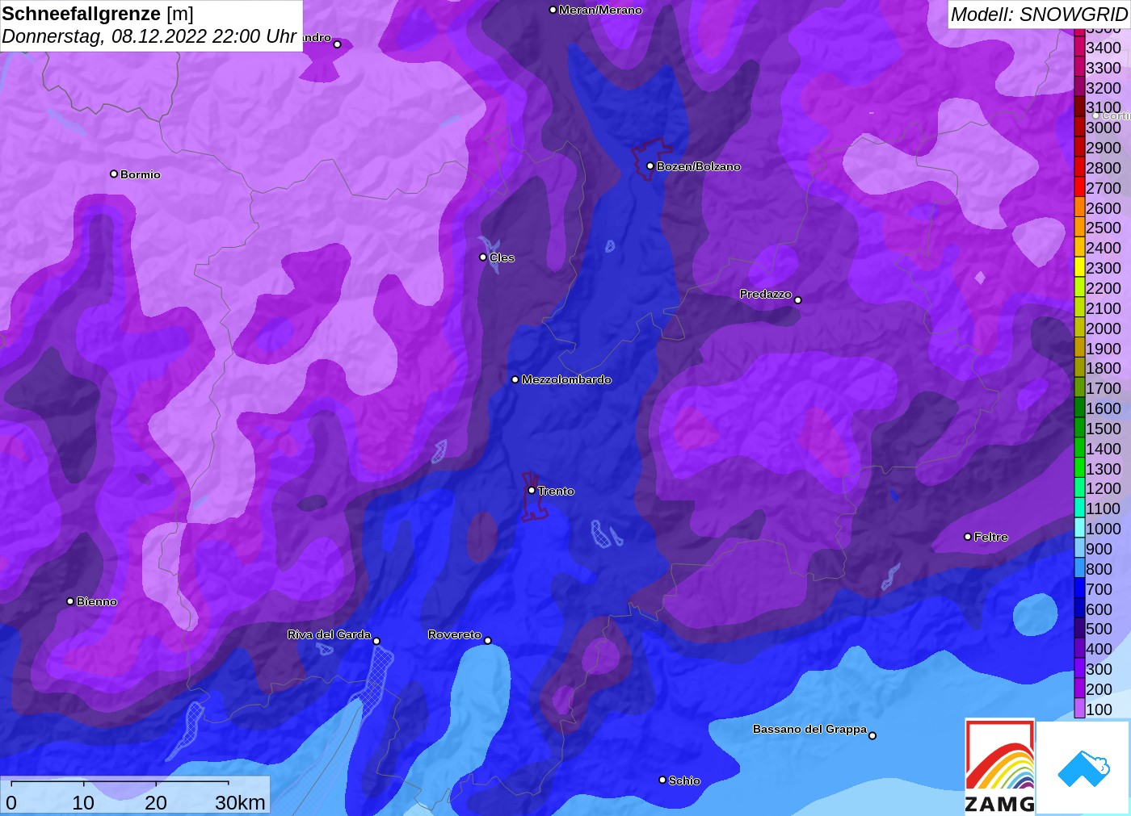The image size is (1131, 816).
Task: Click the Bienno label text
Action: [x=97, y=601]
